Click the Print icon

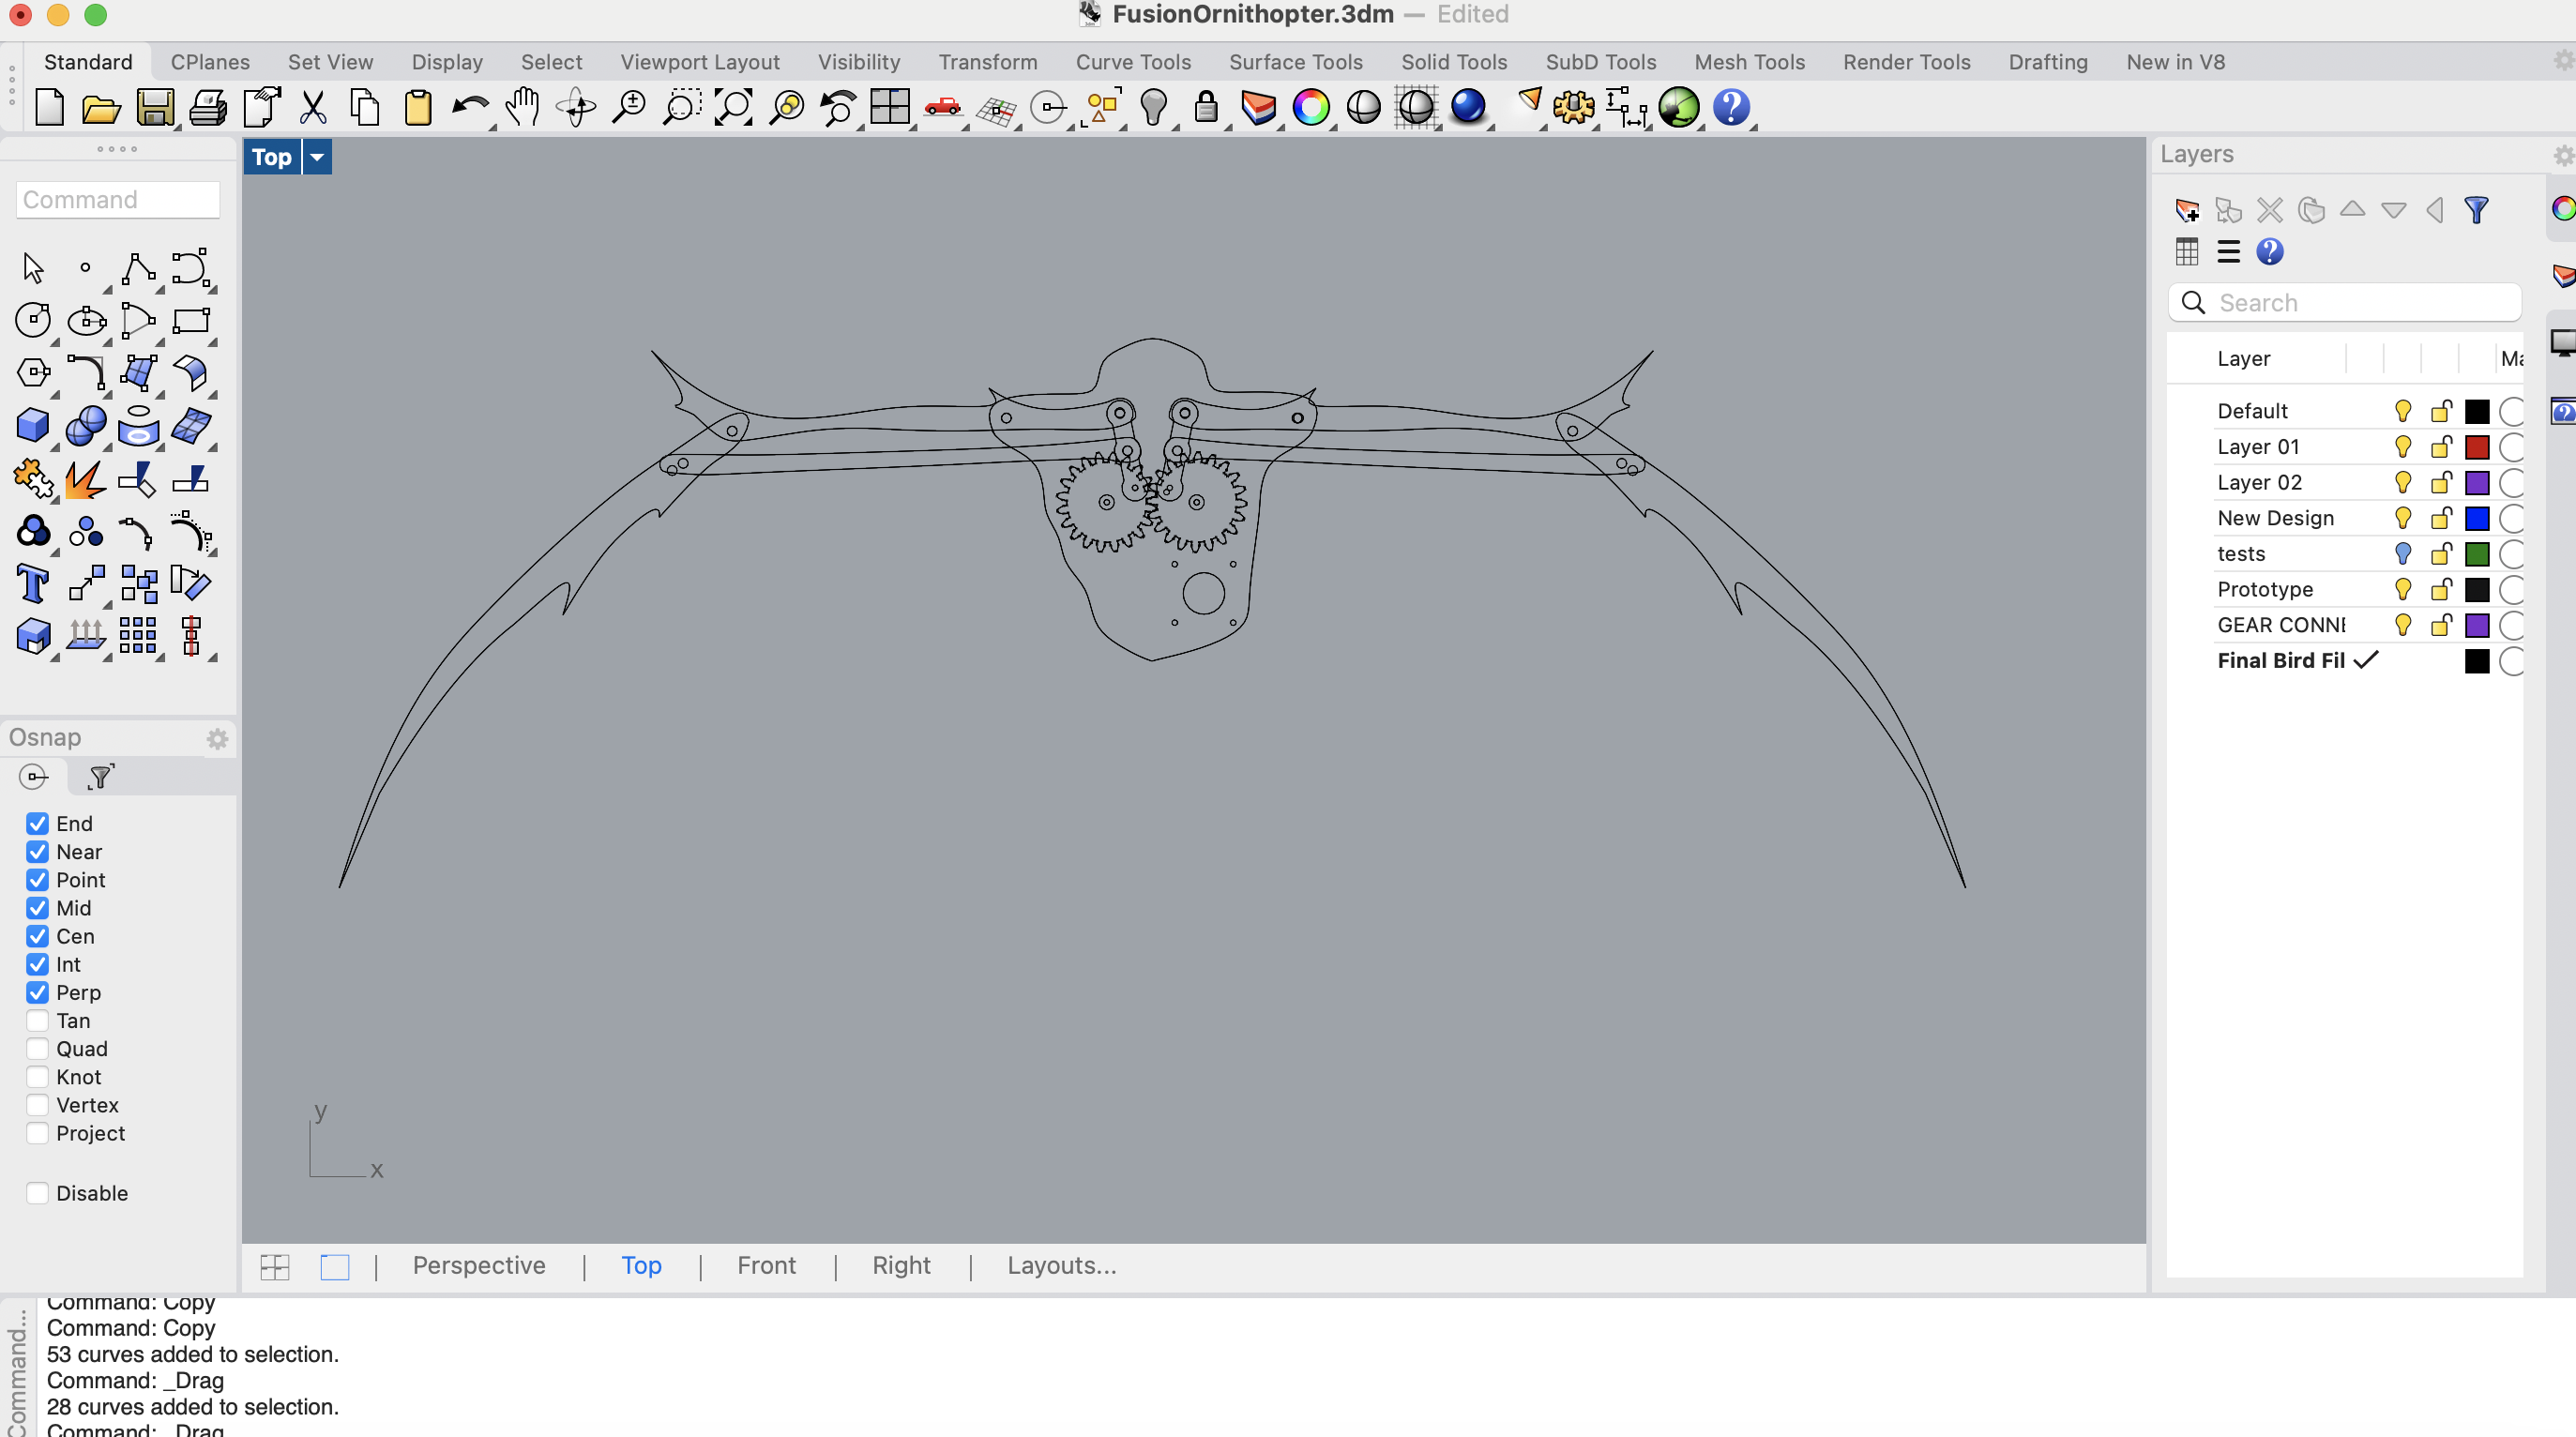click(208, 107)
